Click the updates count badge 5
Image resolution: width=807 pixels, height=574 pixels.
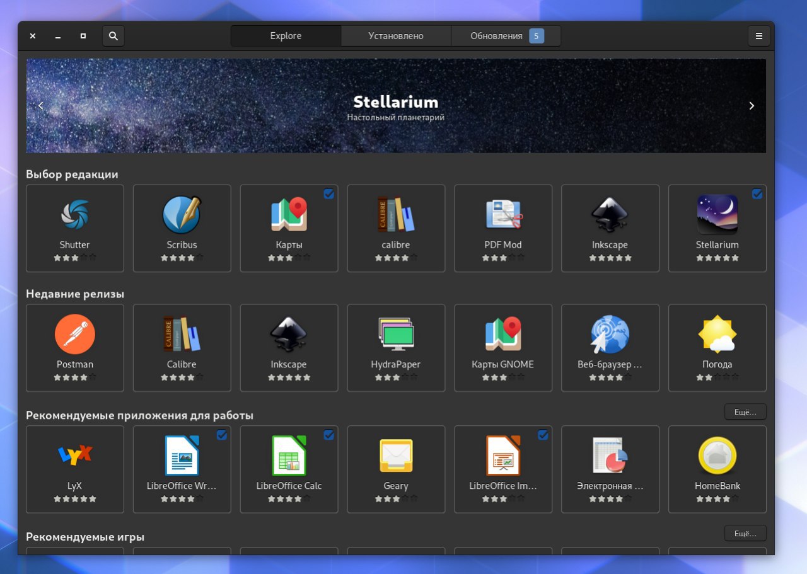[x=537, y=36]
